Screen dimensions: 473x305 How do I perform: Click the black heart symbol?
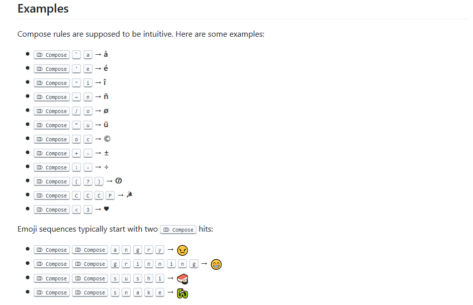click(x=106, y=209)
